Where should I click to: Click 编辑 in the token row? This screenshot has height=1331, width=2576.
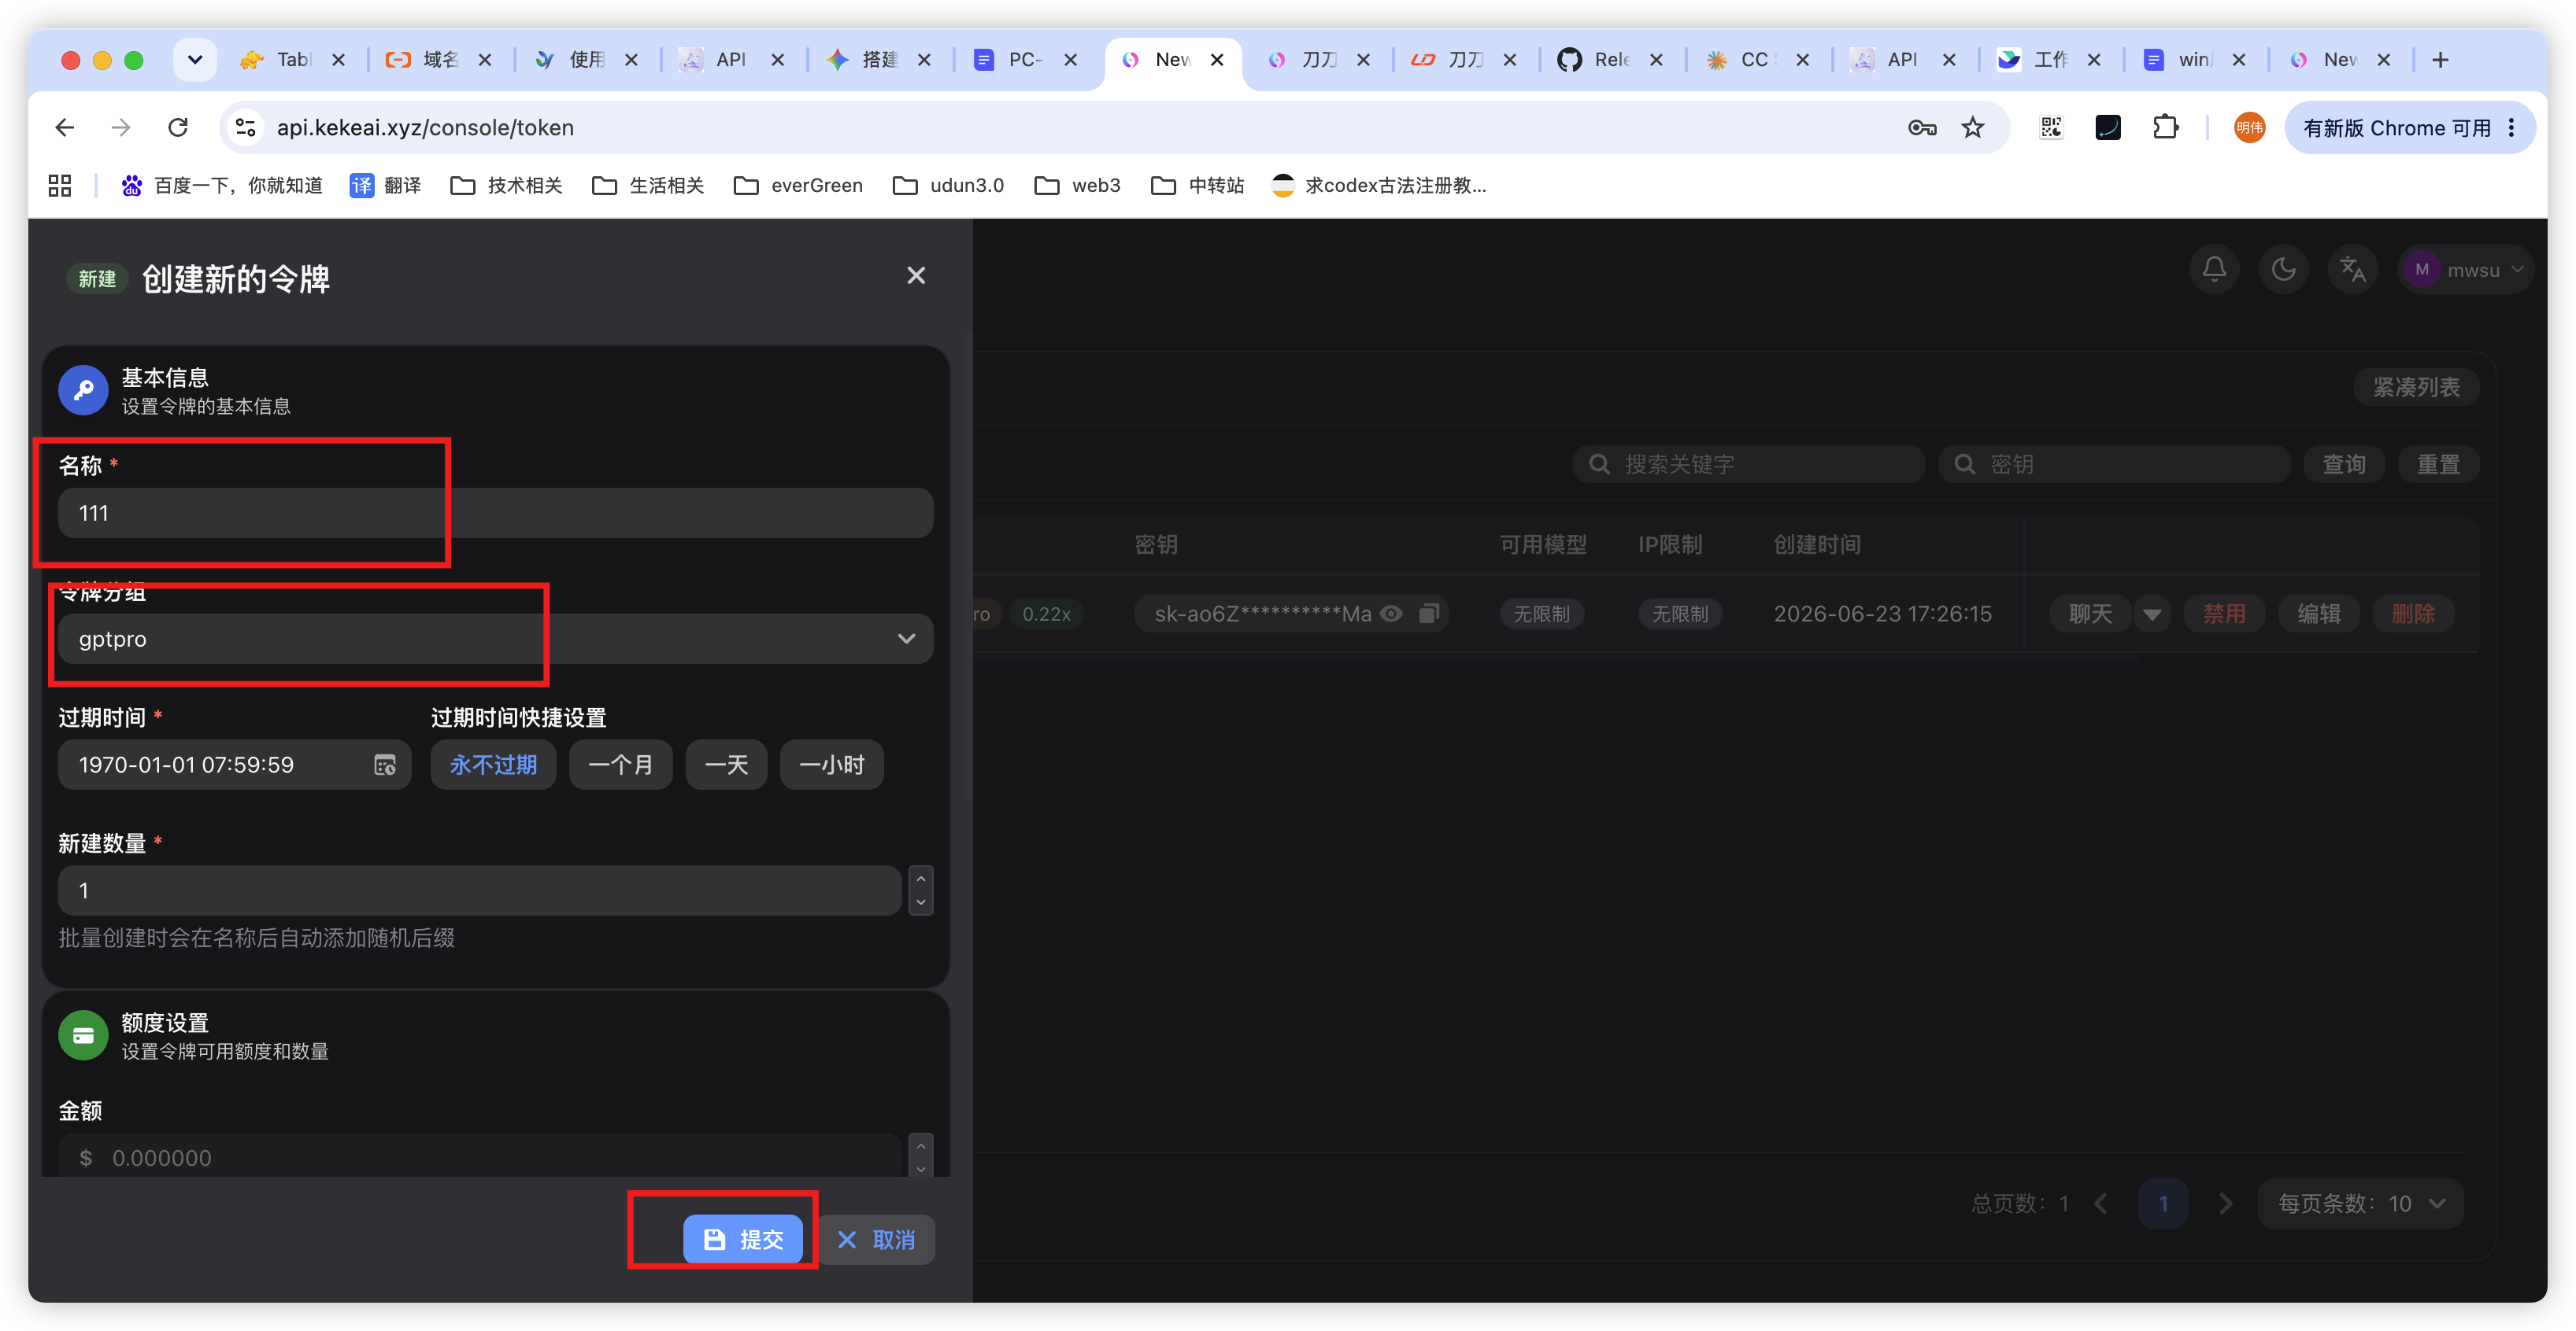pos(2319,614)
